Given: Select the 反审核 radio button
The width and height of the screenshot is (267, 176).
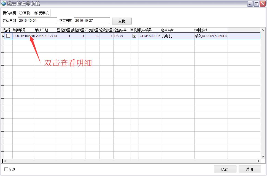Looking at the screenshot, I should click(x=36, y=12).
